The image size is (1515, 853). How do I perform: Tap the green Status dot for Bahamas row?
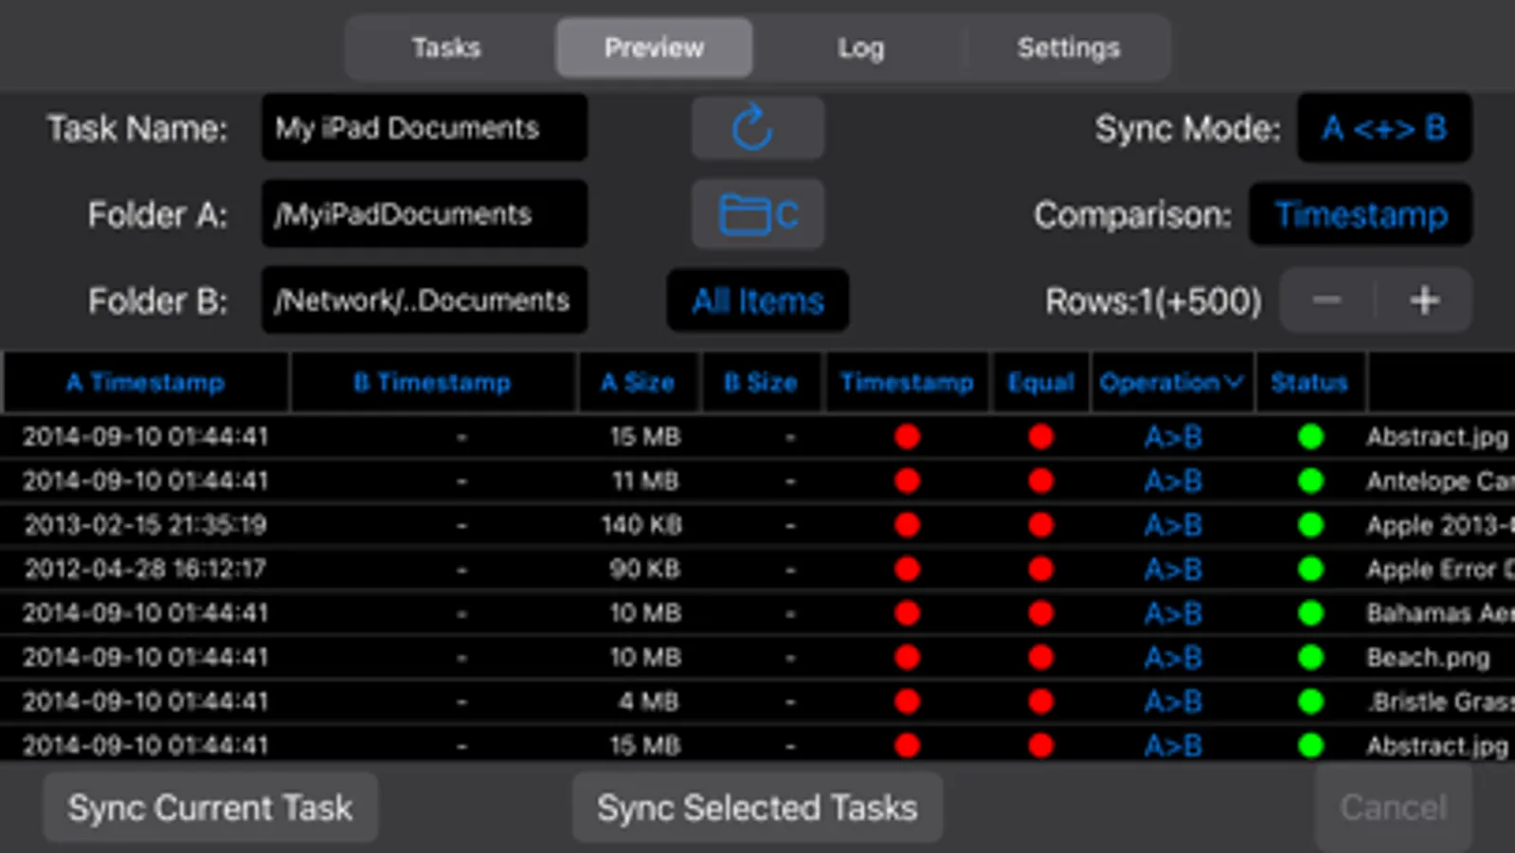[x=1310, y=613]
